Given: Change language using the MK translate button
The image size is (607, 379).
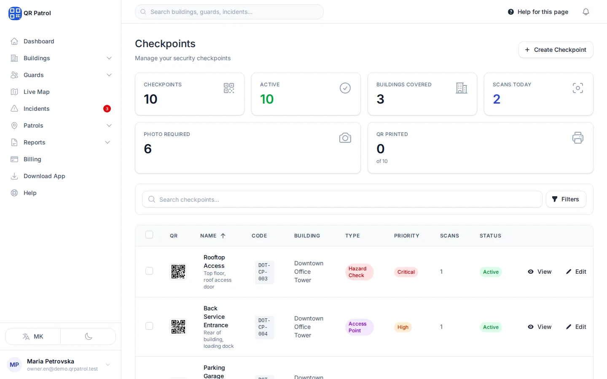Looking at the screenshot, I should tap(33, 336).
